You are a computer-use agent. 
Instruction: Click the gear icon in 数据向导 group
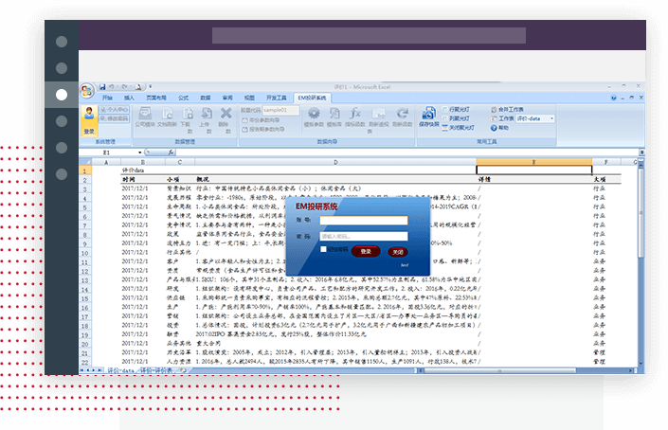point(310,115)
